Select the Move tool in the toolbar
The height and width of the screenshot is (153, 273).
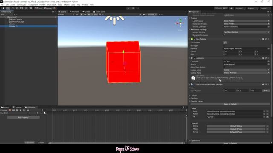click(x=8, y=8)
